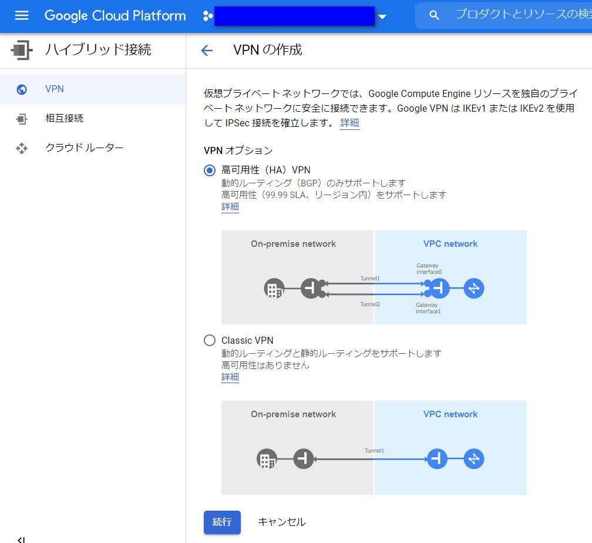Click the project selector hexagon icon

pos(208,16)
